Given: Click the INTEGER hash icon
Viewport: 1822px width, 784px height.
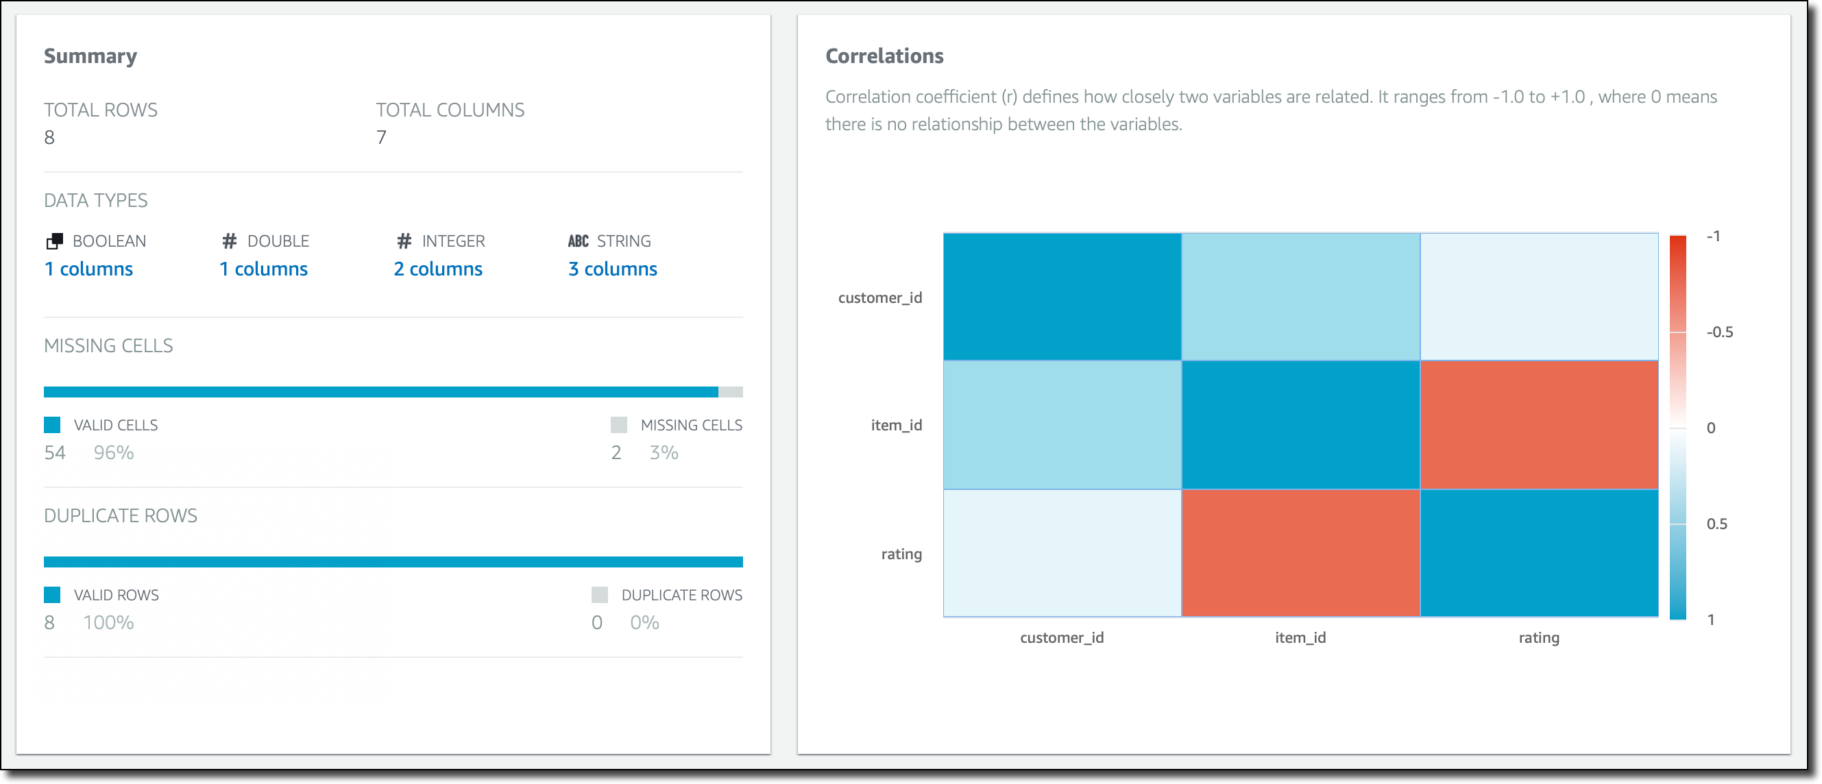Looking at the screenshot, I should click(404, 242).
